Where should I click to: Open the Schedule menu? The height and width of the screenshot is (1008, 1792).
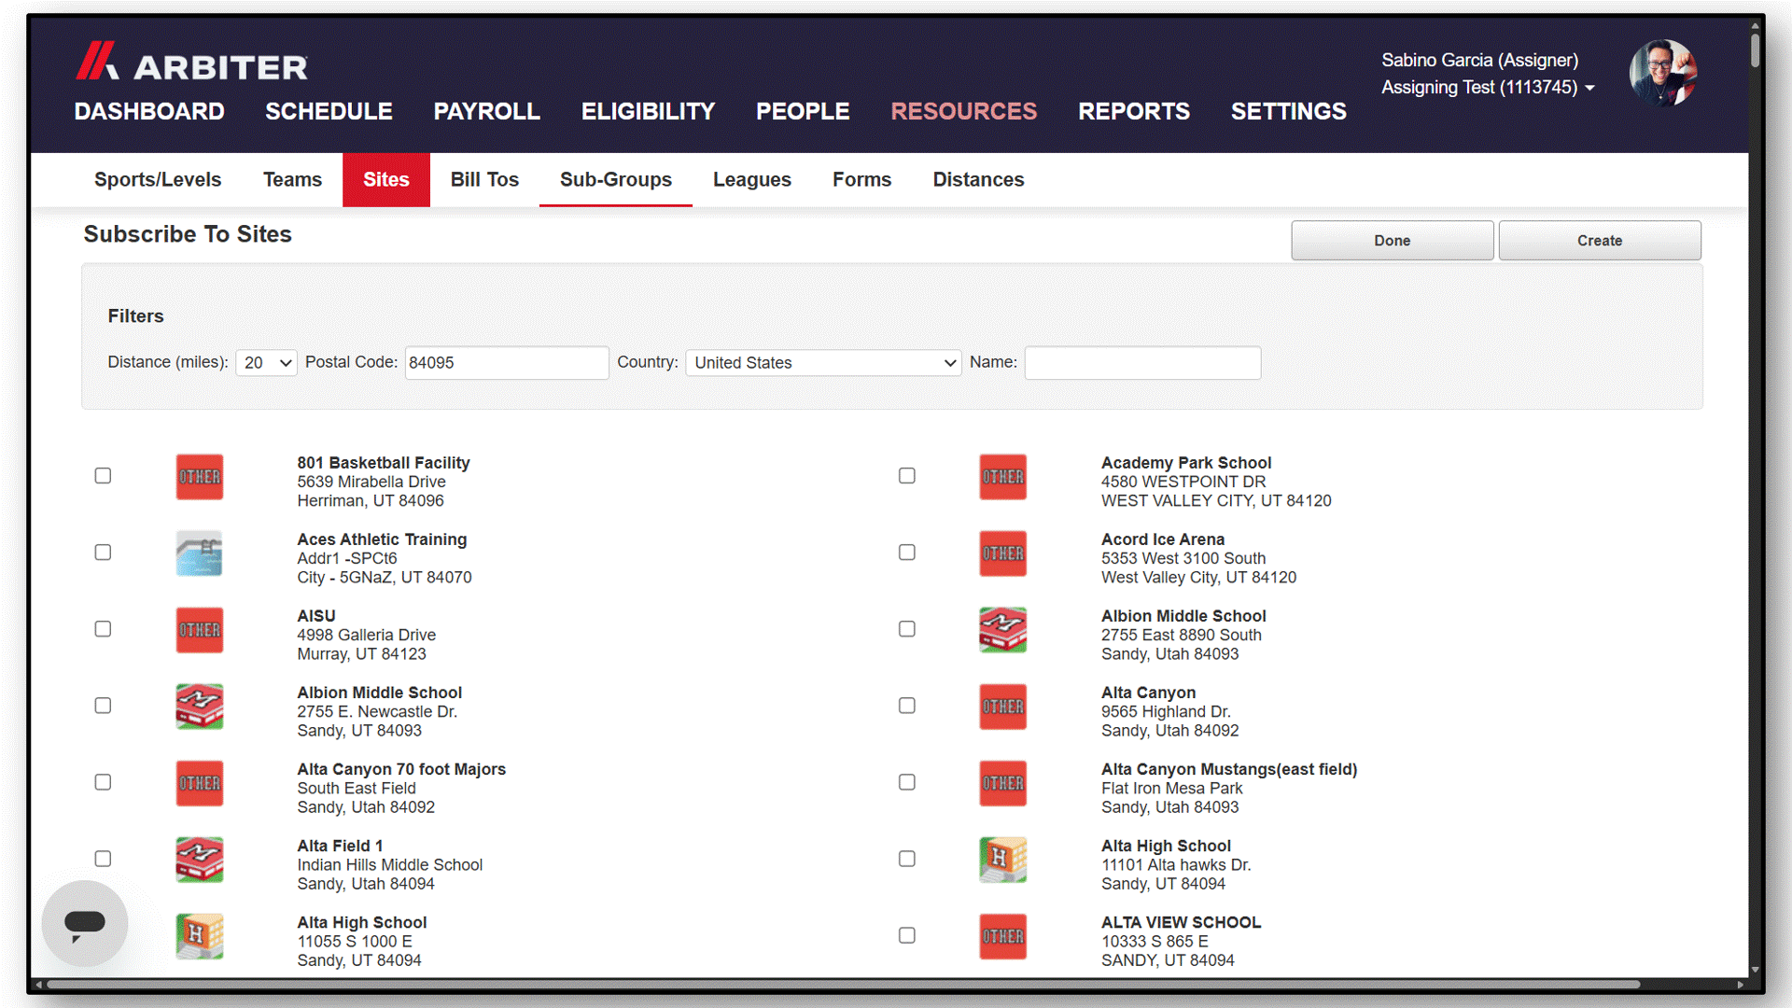point(329,111)
